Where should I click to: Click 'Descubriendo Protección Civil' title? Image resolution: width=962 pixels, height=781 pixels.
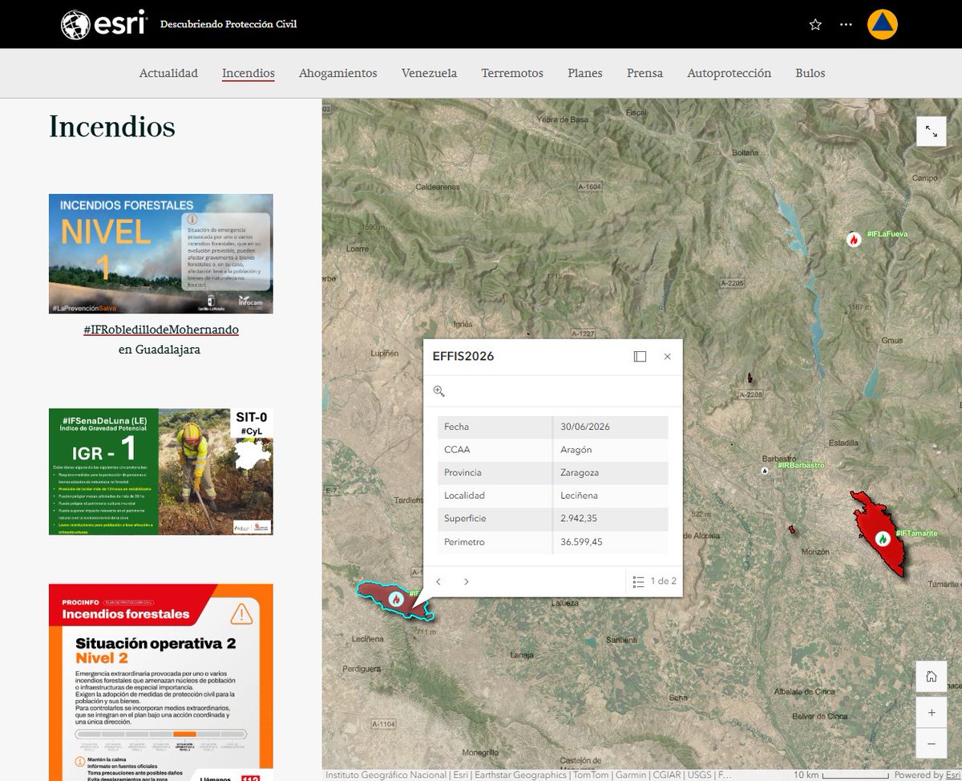(228, 24)
